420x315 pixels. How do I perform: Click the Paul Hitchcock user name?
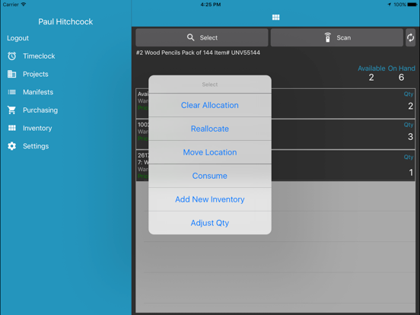(65, 22)
